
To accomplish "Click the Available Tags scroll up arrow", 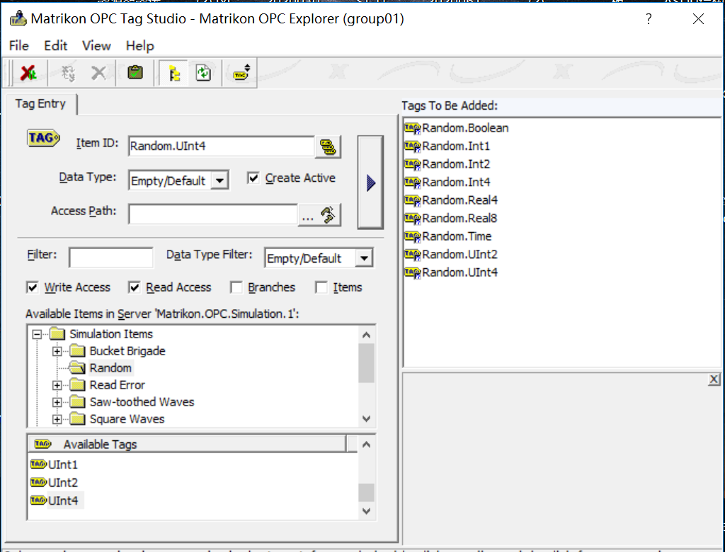I will (x=366, y=444).
